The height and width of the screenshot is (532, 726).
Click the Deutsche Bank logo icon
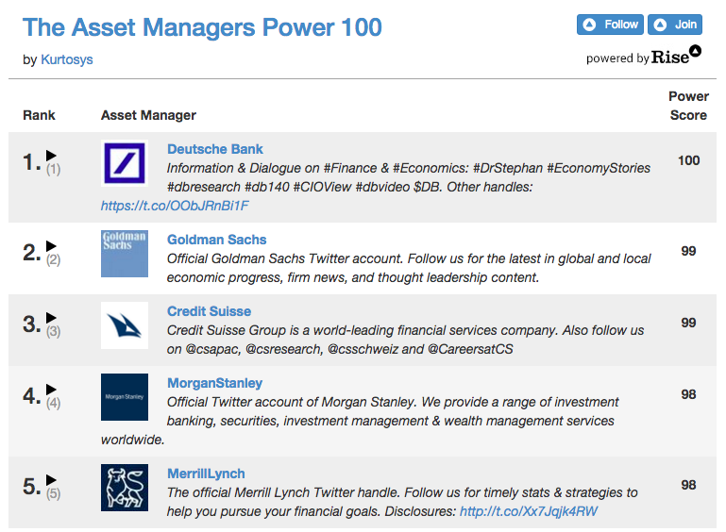[x=125, y=163]
